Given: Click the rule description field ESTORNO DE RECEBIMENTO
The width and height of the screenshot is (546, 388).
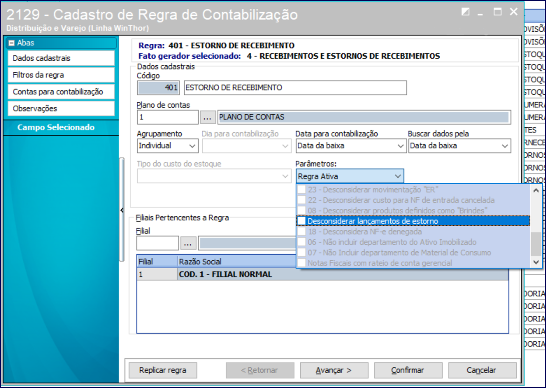Looking at the screenshot, I should point(295,88).
